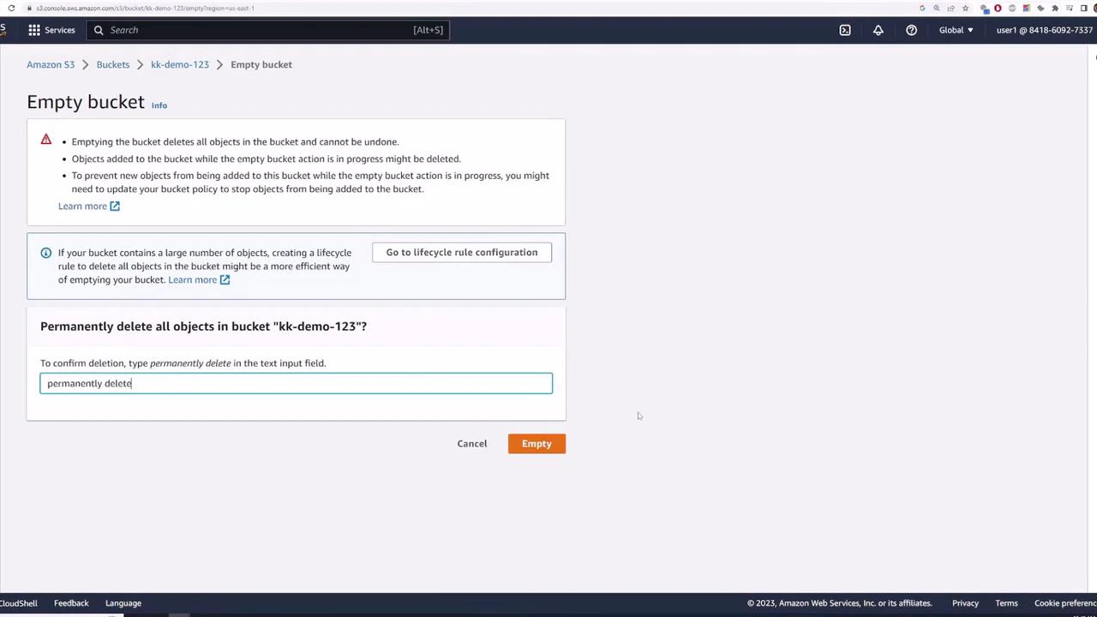This screenshot has height=617, width=1097.
Task: Open the notifications bell icon
Action: (878, 30)
